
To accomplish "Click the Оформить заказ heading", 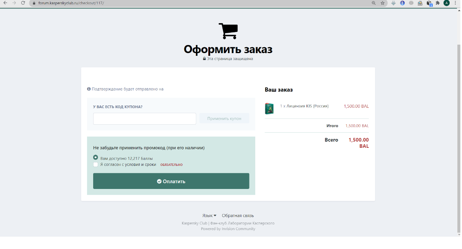I will 228,49.
